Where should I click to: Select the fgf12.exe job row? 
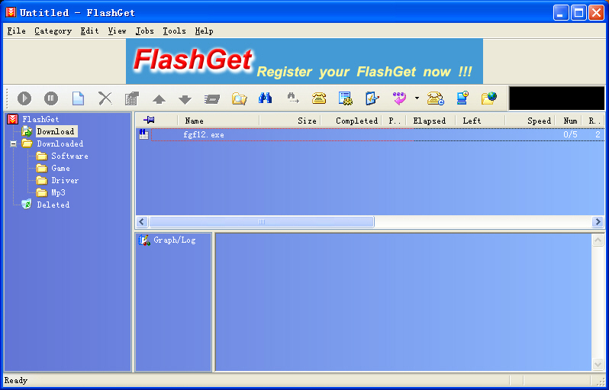(369, 135)
